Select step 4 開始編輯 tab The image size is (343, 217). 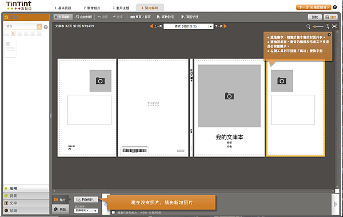point(150,8)
